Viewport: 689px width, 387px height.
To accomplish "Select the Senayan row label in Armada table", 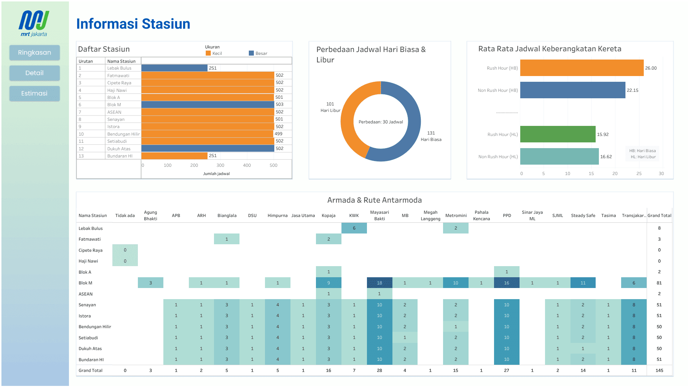I will (x=87, y=305).
